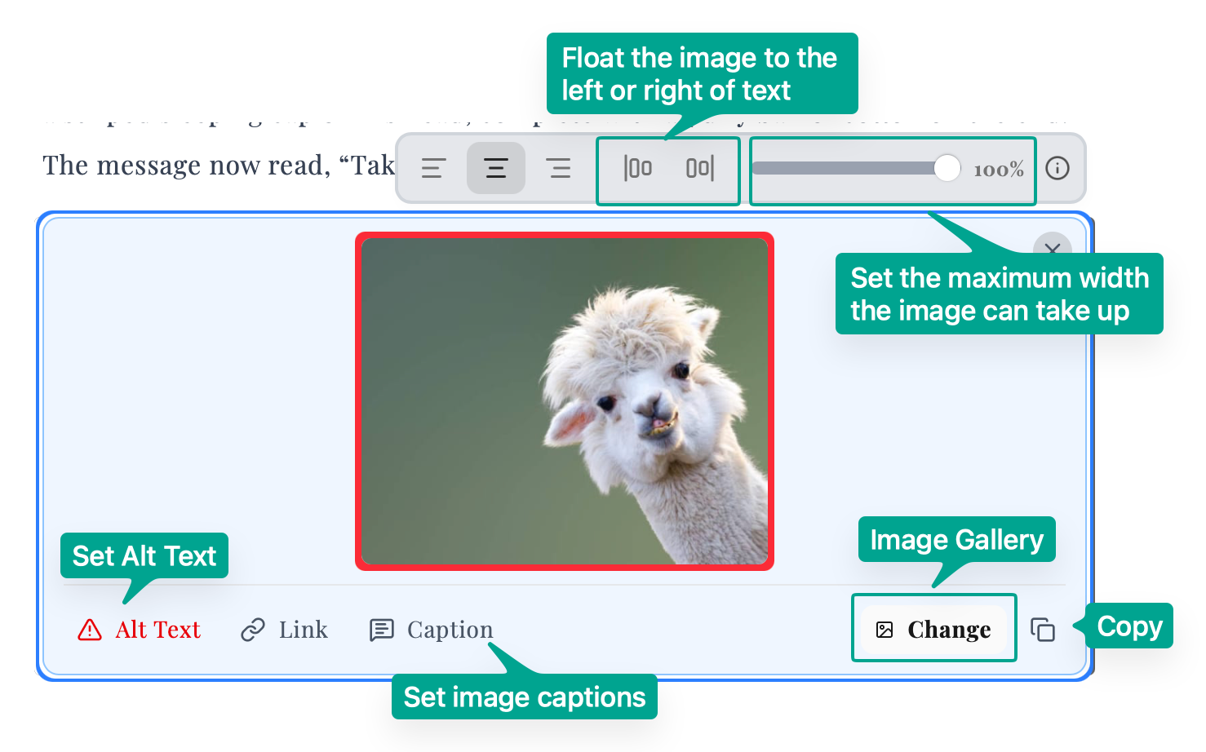This screenshot has height=752, width=1206.
Task: Select the left image alignment icon
Action: 432,168
